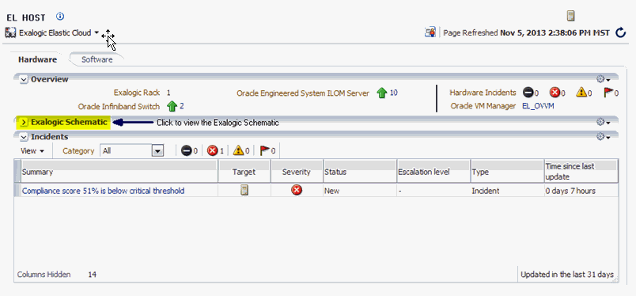Click the green up arrow for Infiniband Switch
The height and width of the screenshot is (296, 636).
pyautogui.click(x=172, y=106)
